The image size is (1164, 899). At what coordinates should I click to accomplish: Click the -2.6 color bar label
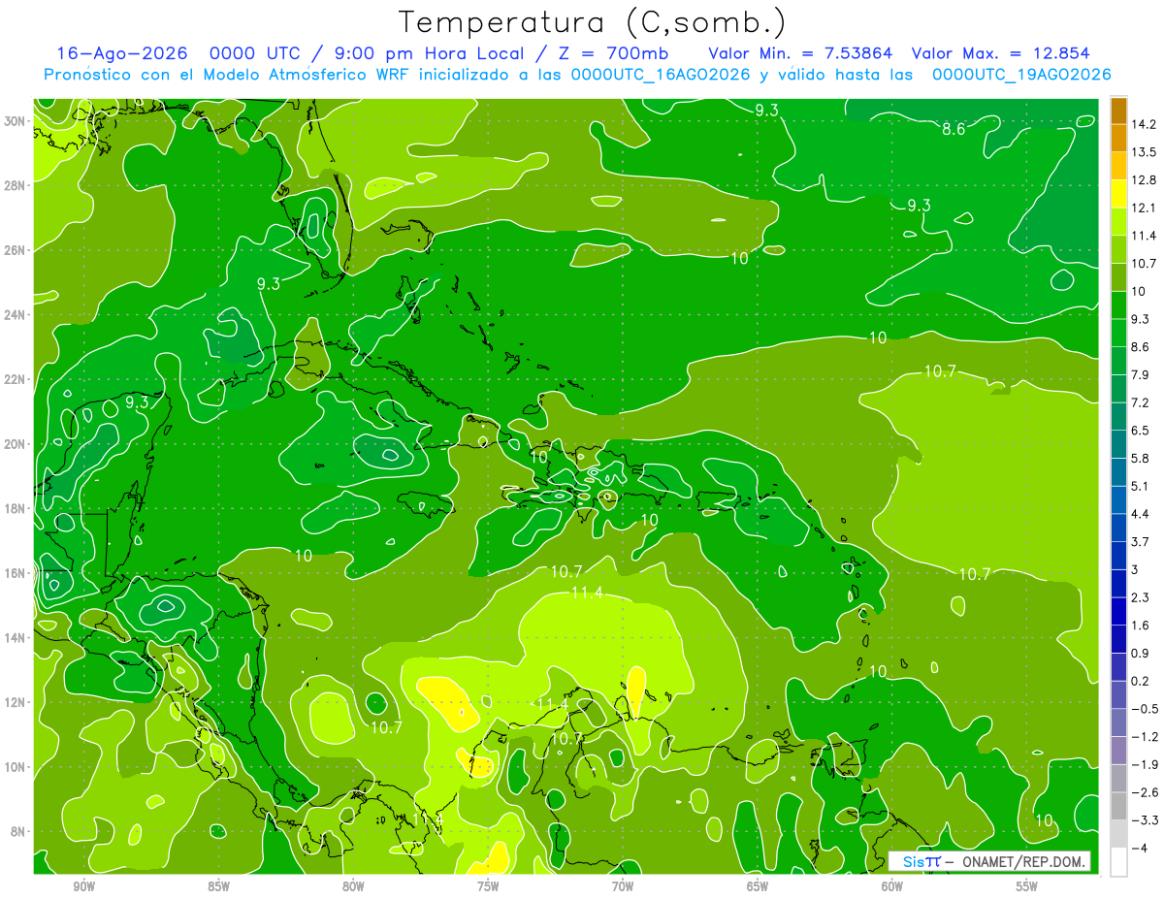(x=1144, y=792)
